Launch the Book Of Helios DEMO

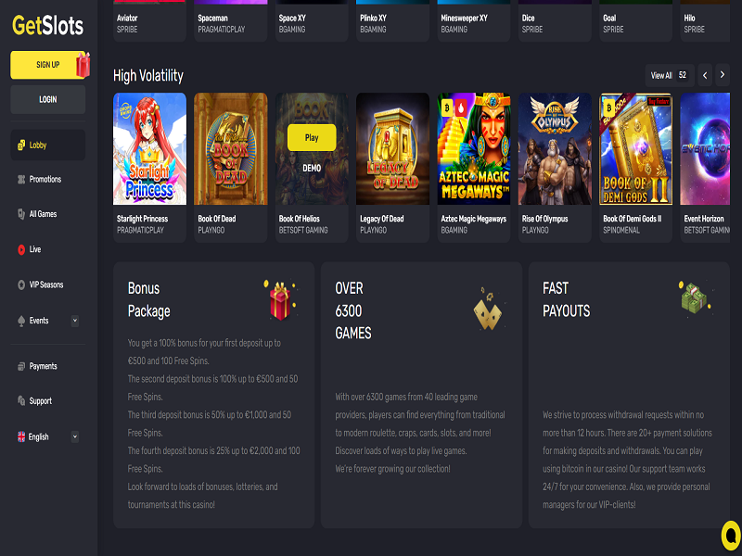[312, 169]
